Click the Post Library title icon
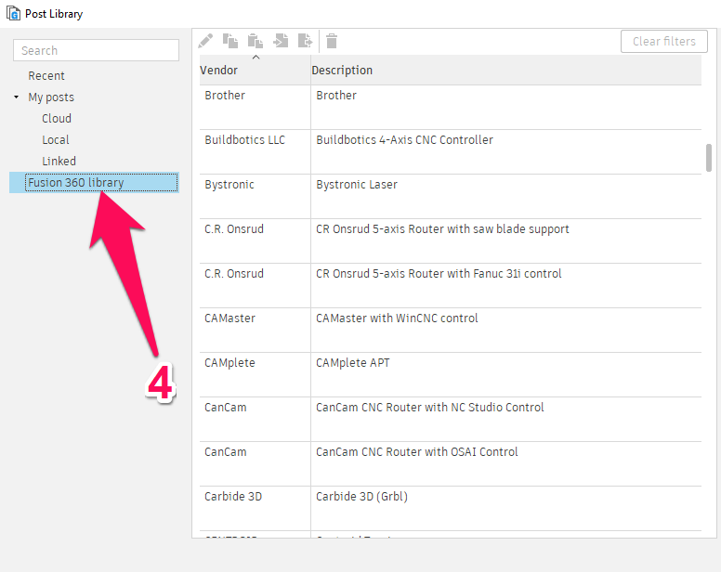Image resolution: width=721 pixels, height=572 pixels. 13,14
